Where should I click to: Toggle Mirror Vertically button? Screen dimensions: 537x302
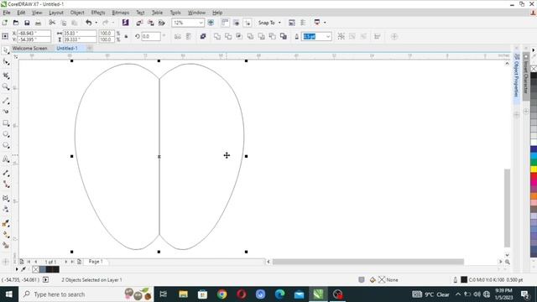point(189,36)
